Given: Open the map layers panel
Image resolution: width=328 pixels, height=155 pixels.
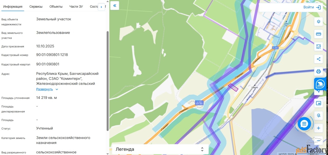Looking at the screenshot, I should click(319, 22).
